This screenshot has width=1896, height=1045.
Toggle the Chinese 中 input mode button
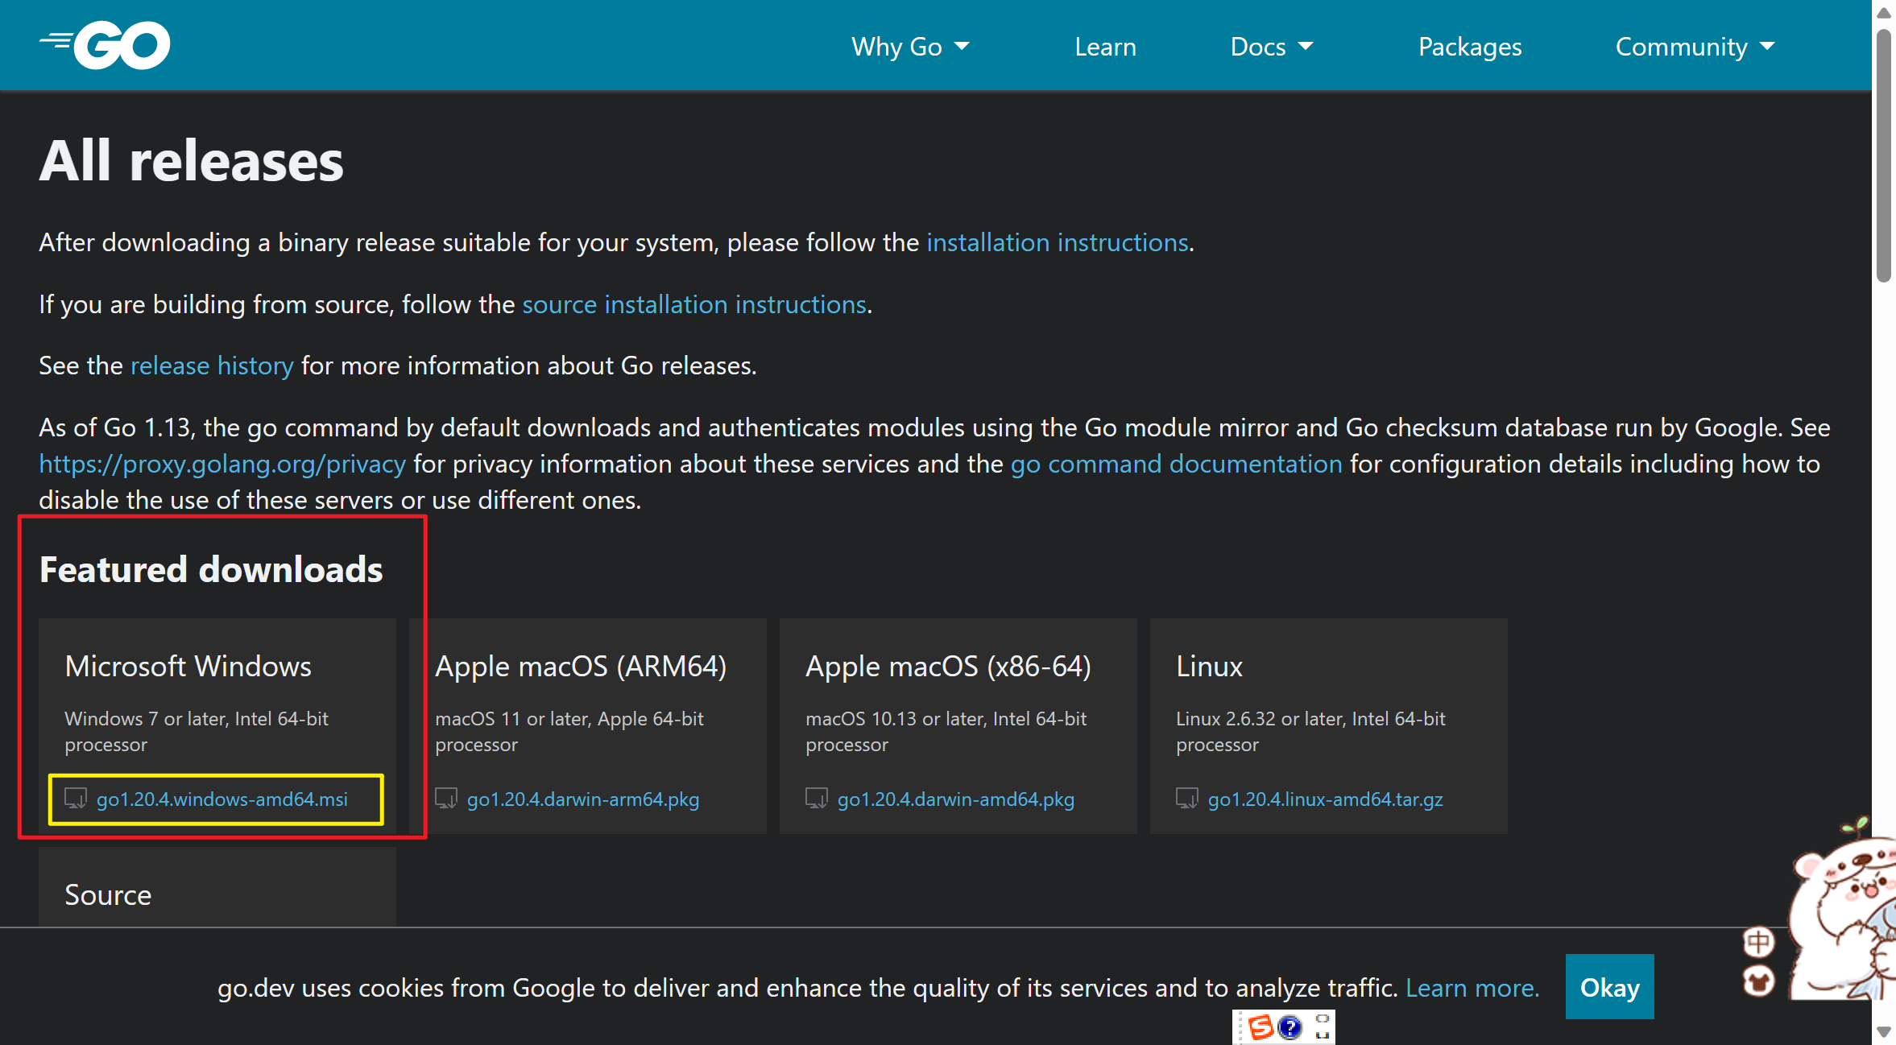(x=1758, y=942)
